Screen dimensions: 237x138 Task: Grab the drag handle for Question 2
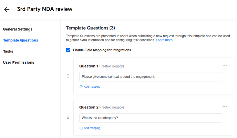tap(68, 117)
